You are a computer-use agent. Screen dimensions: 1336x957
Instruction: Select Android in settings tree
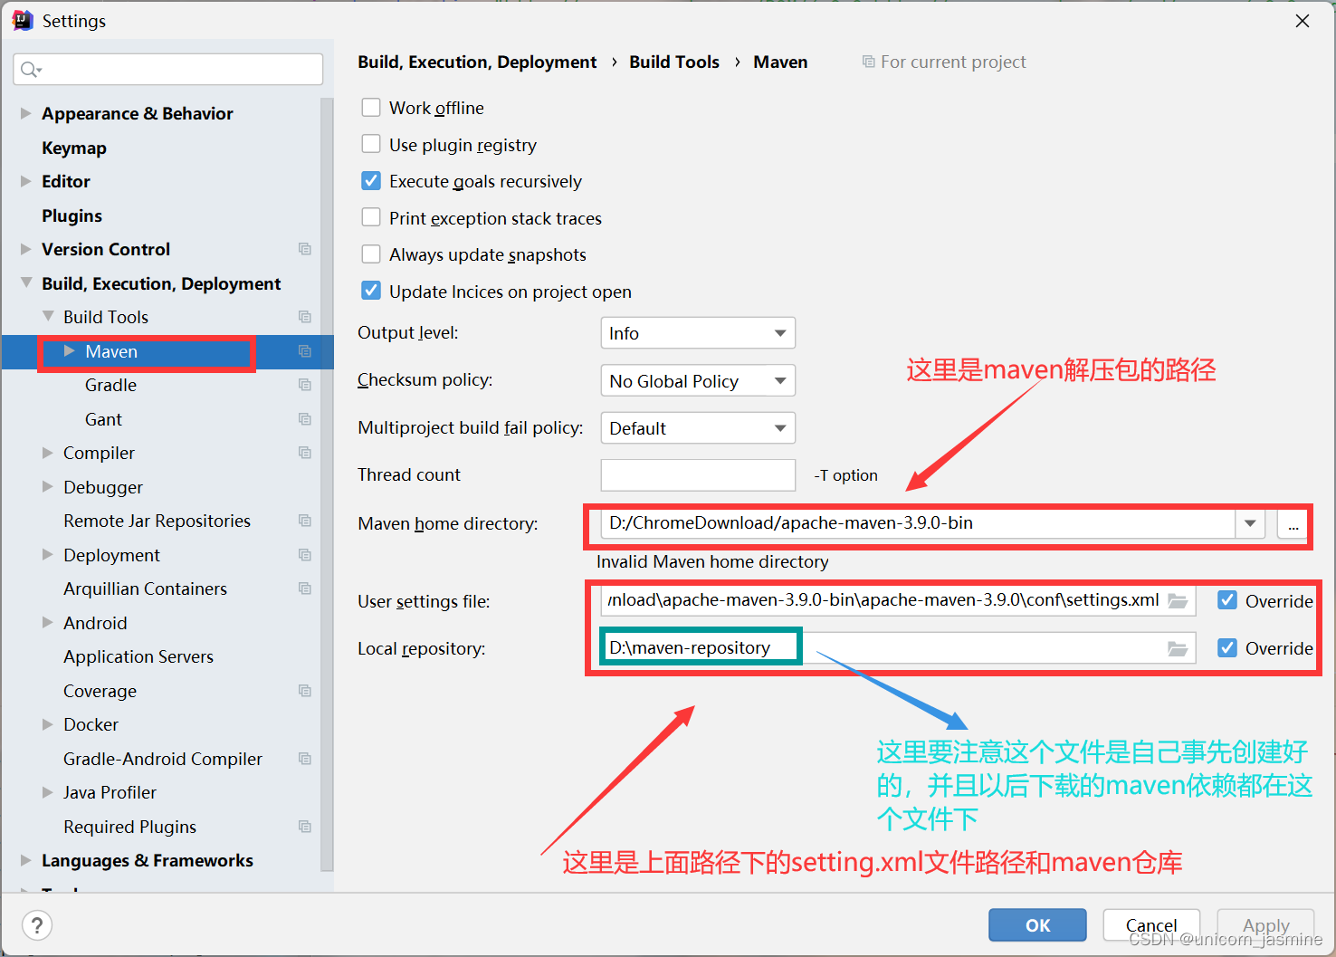[95, 623]
